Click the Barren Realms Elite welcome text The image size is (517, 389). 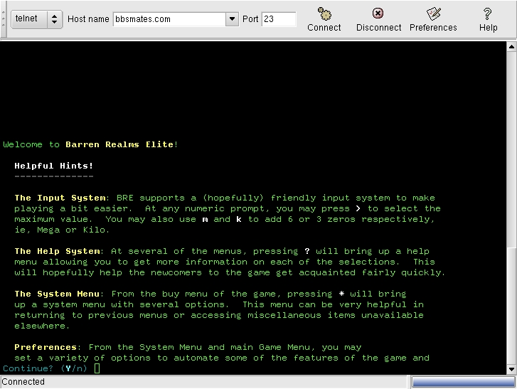click(119, 144)
